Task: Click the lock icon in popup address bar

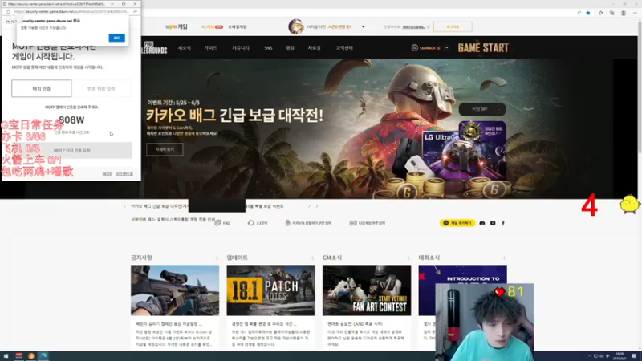Action: tap(8, 11)
